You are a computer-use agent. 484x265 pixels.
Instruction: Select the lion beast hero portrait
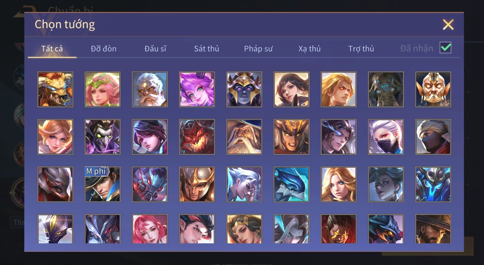[x=55, y=89]
